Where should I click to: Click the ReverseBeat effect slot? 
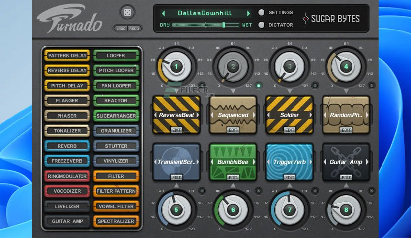pos(176,115)
